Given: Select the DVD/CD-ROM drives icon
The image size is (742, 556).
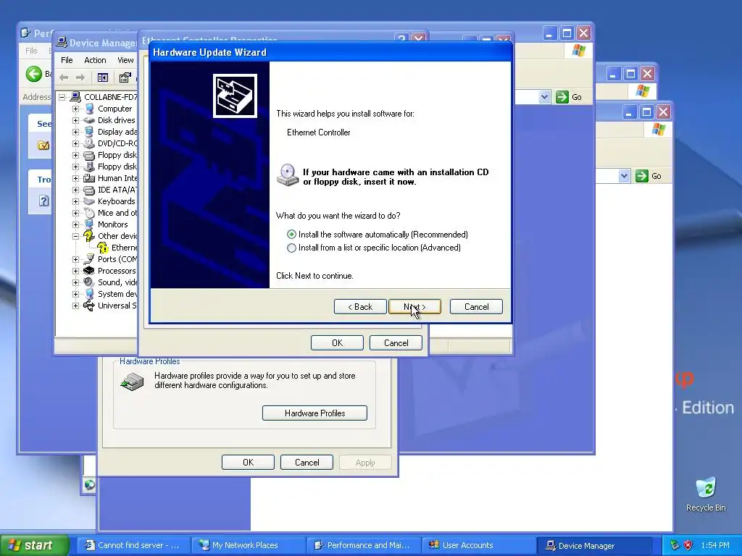Looking at the screenshot, I should (x=89, y=144).
